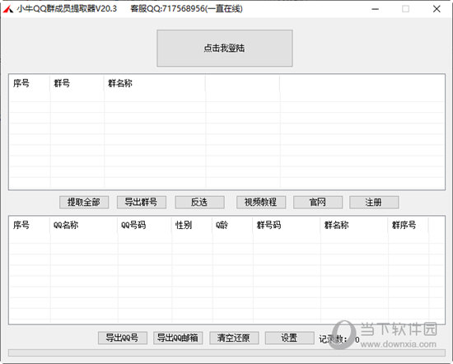453x364 pixels.
Task: Invert selection using 反选 button
Action: pos(199,202)
